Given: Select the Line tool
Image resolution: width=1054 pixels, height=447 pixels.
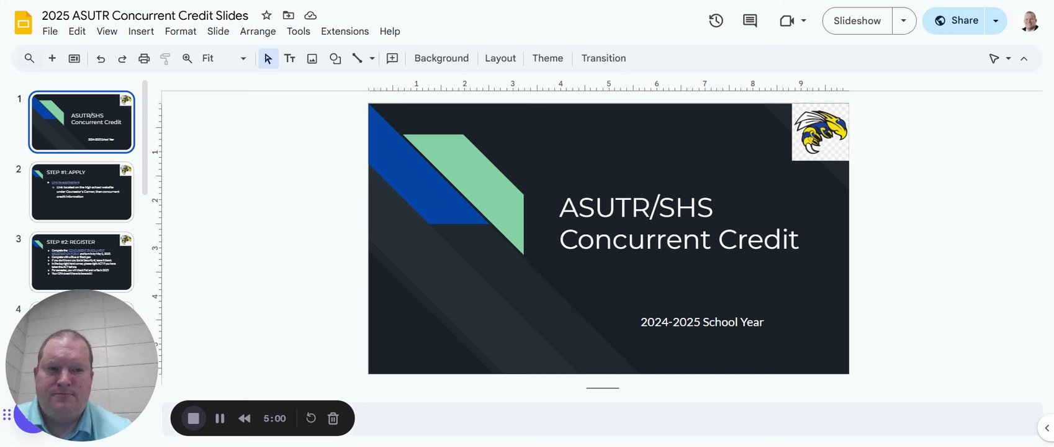Looking at the screenshot, I should 357,58.
